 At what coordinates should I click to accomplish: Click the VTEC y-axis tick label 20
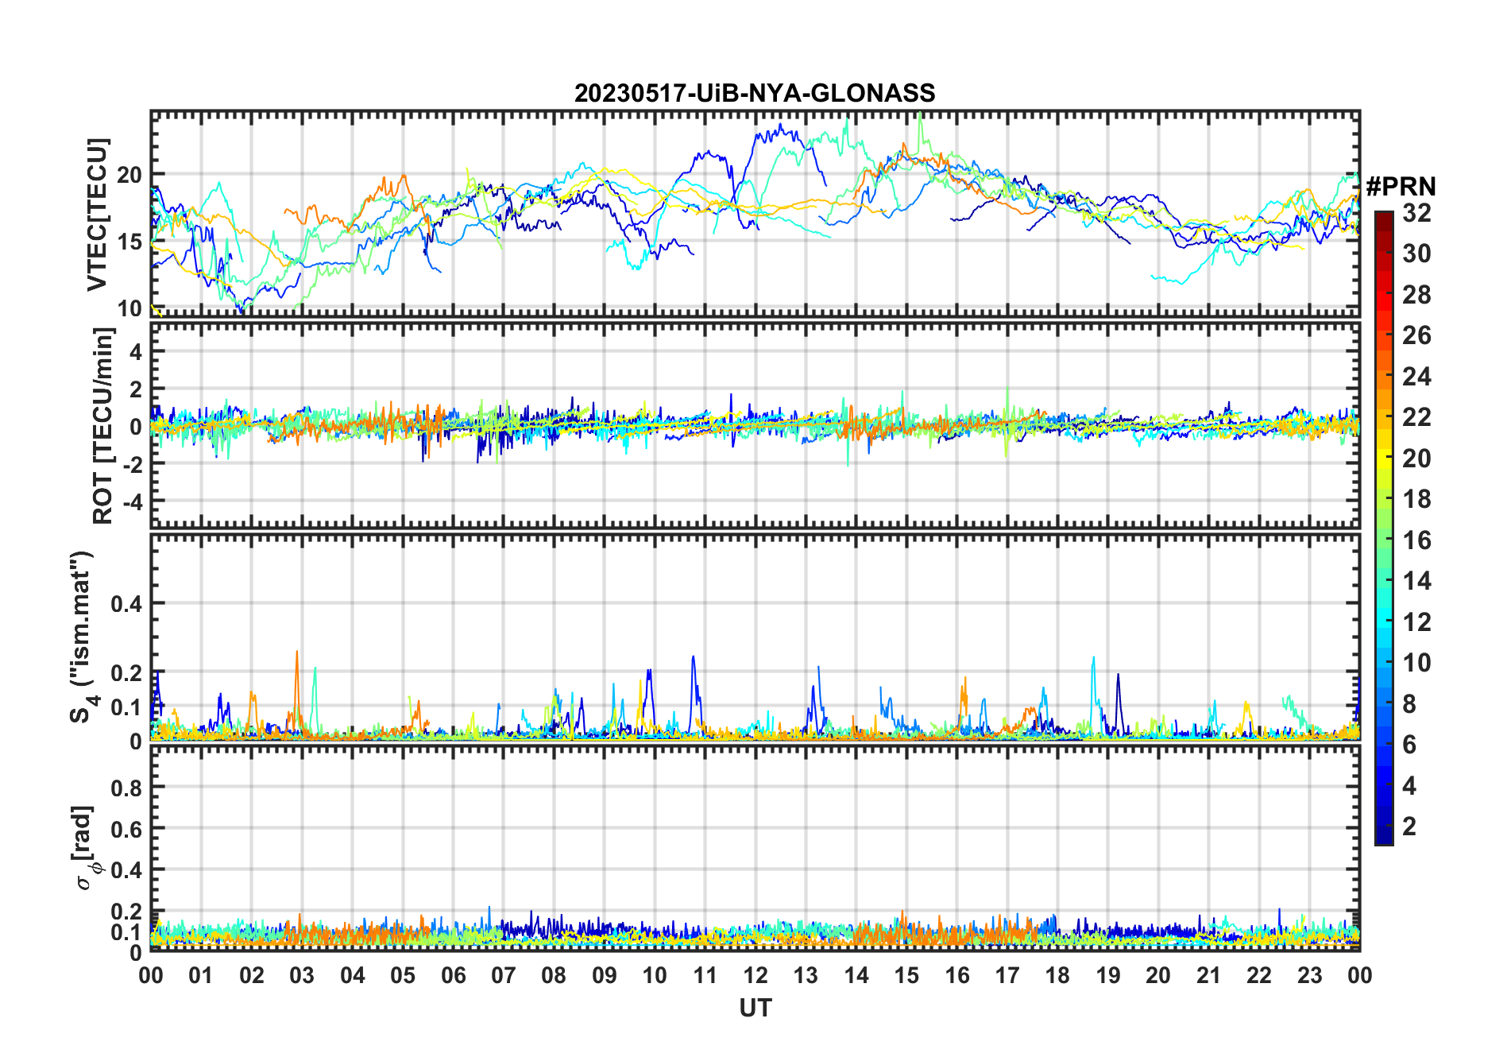(129, 176)
